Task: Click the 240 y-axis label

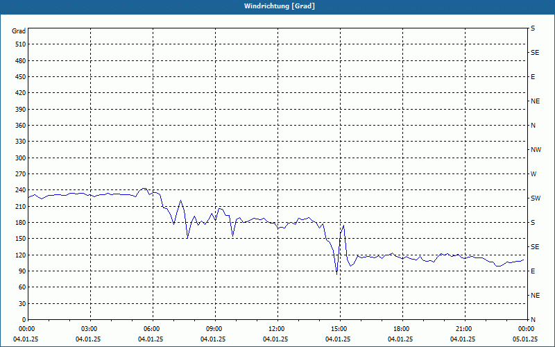Action: pos(21,190)
